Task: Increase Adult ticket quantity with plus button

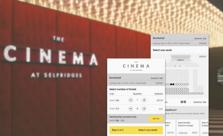Action: [x=144, y=100]
